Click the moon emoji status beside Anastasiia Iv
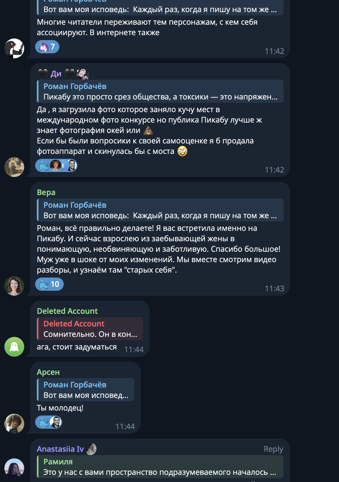 point(91,449)
